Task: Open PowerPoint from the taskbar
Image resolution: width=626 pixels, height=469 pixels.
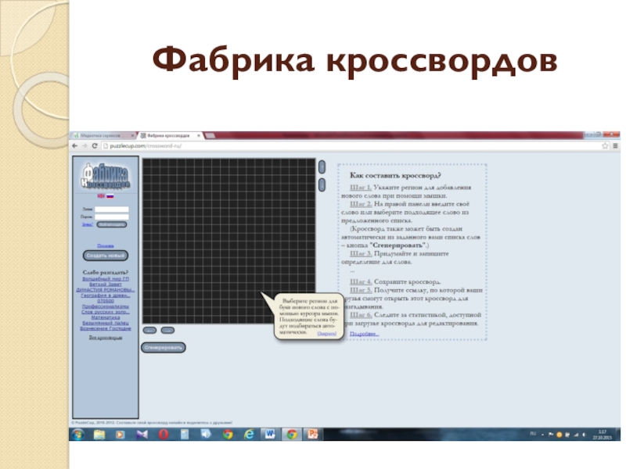Action: (x=313, y=434)
